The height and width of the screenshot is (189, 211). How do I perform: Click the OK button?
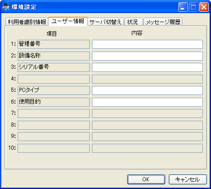click(146, 180)
